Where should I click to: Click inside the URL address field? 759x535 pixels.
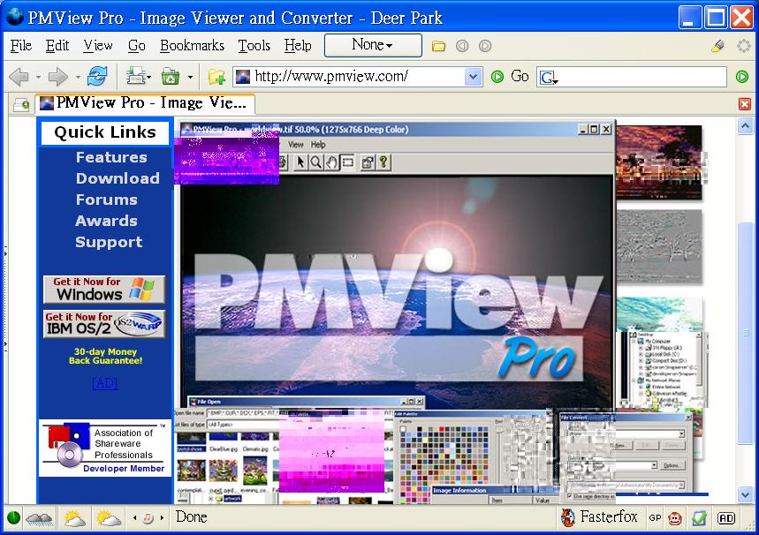358,77
